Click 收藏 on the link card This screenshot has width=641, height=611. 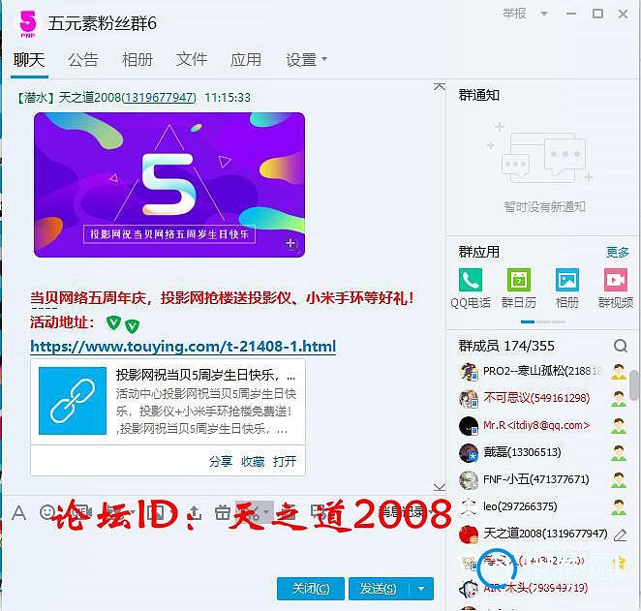click(253, 462)
